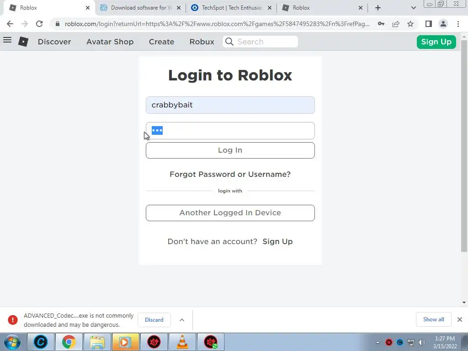The height and width of the screenshot is (351, 468).
Task: Click the Sign Up link below the form
Action: click(277, 241)
